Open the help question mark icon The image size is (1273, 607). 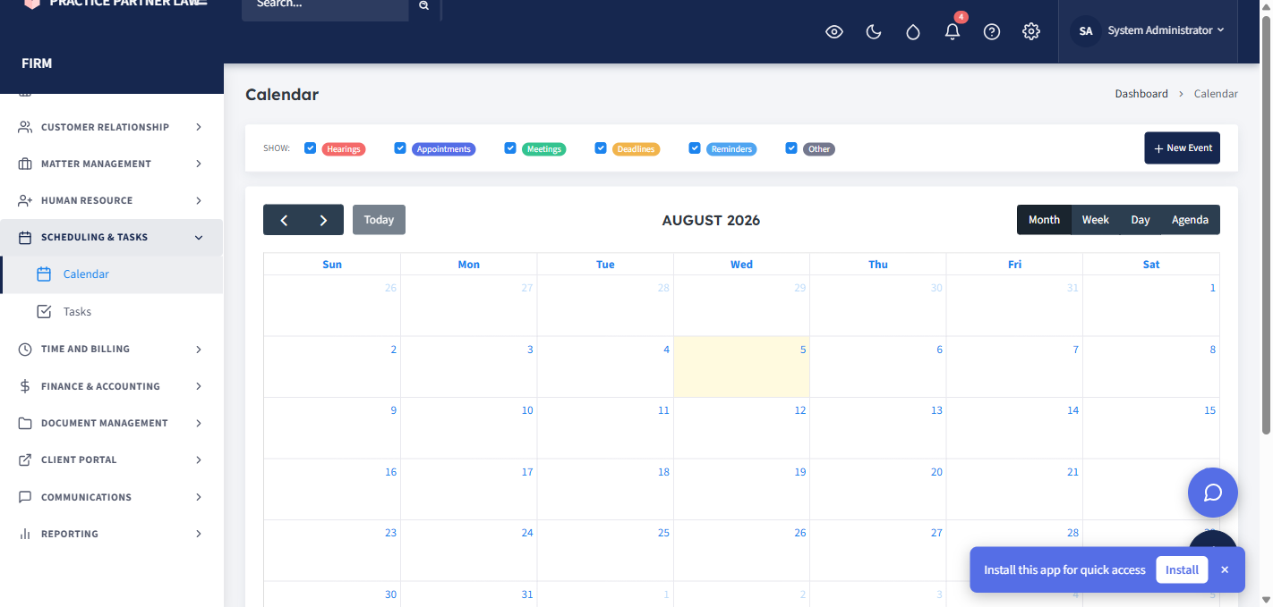pos(992,32)
